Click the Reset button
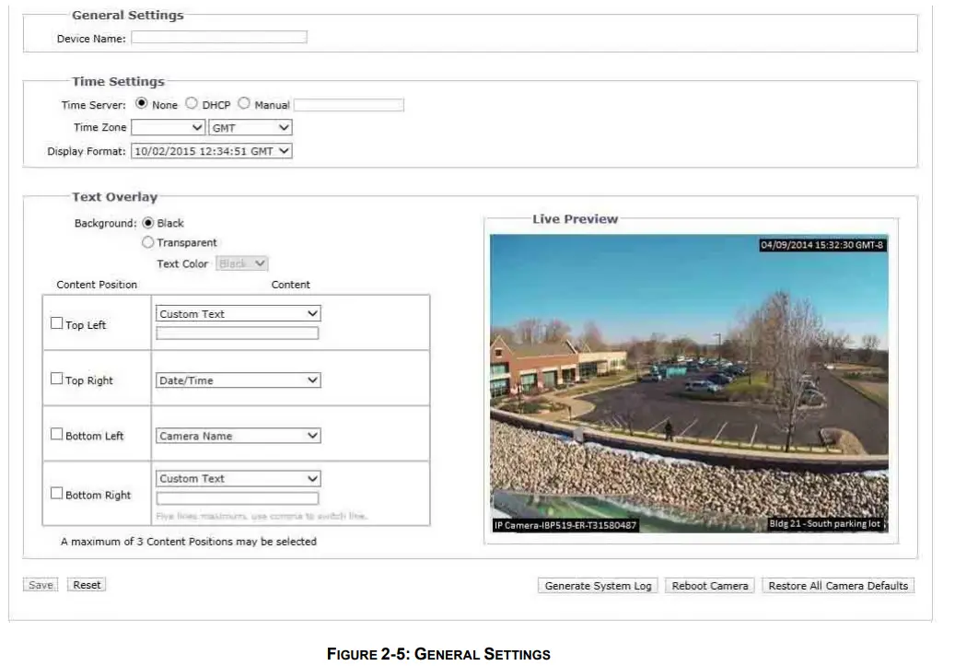The width and height of the screenshot is (955, 666). [87, 584]
